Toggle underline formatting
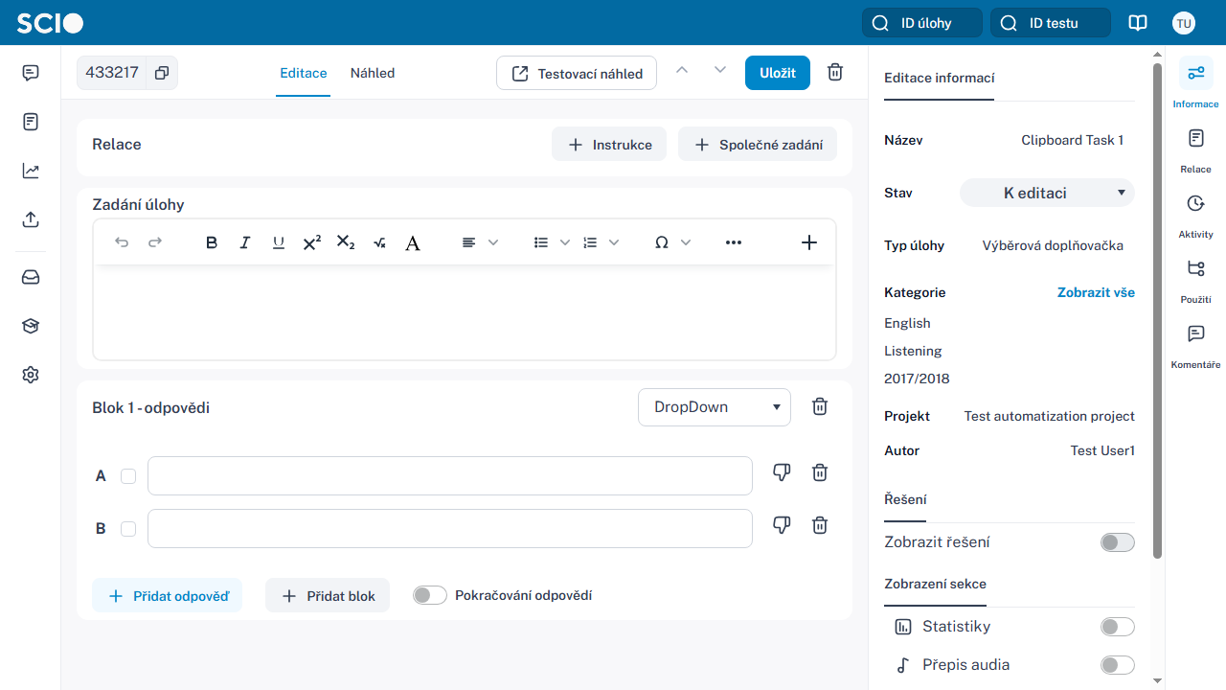 [279, 242]
